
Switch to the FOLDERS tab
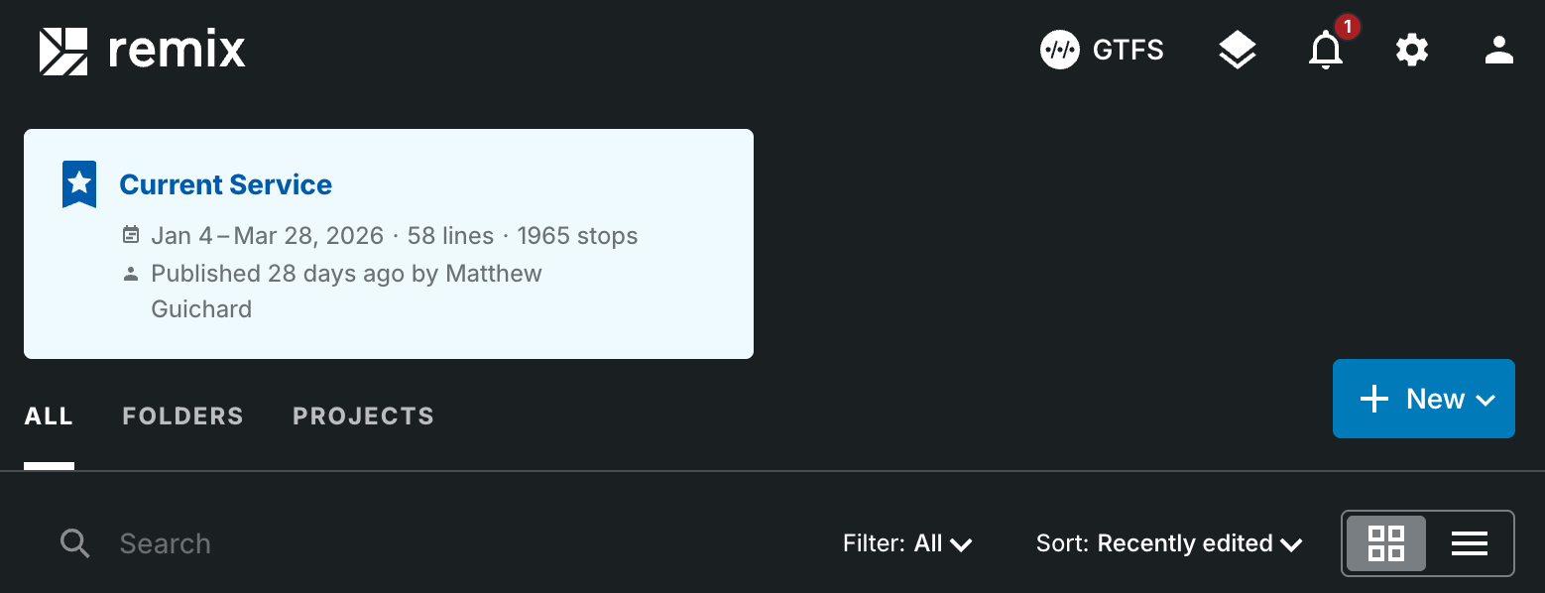click(x=182, y=415)
